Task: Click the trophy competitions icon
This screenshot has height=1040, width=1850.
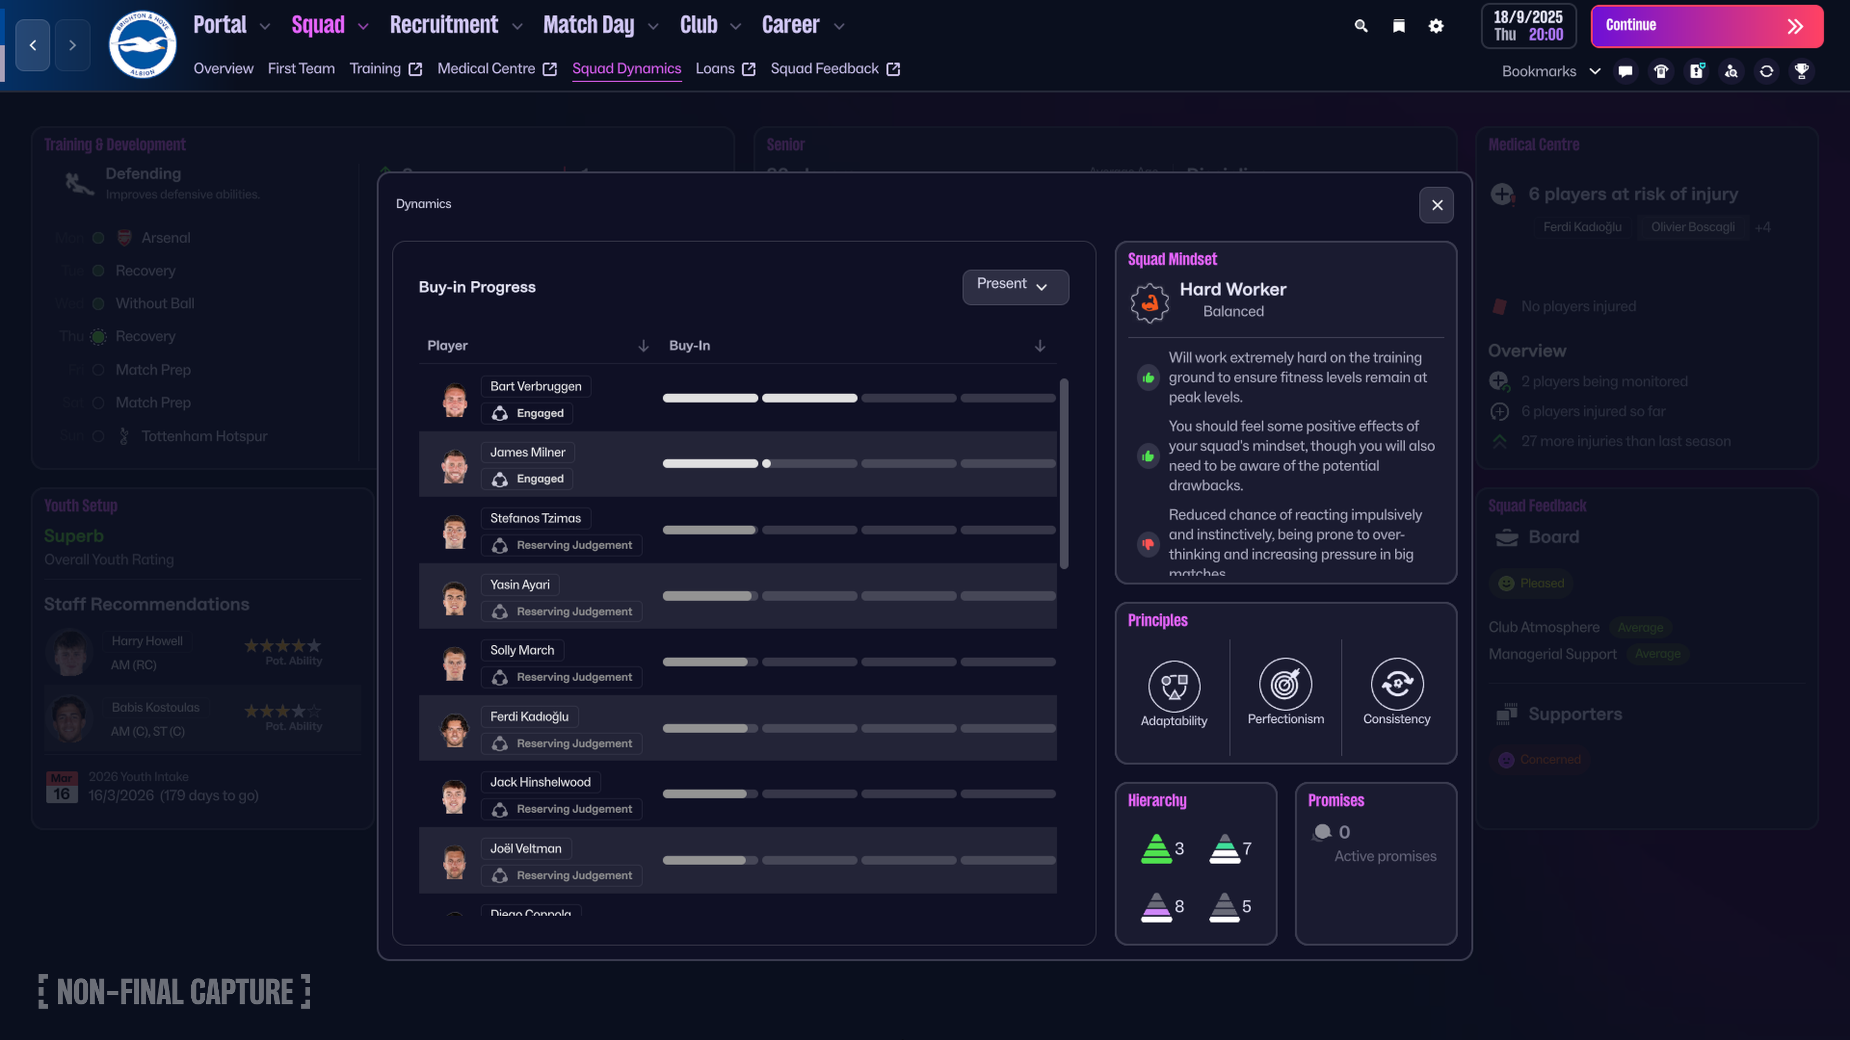Action: click(1802, 71)
